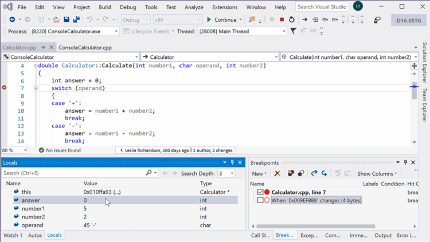Focus the Search Visual Studio box
This screenshot has width=430, height=242.
(x=322, y=7)
